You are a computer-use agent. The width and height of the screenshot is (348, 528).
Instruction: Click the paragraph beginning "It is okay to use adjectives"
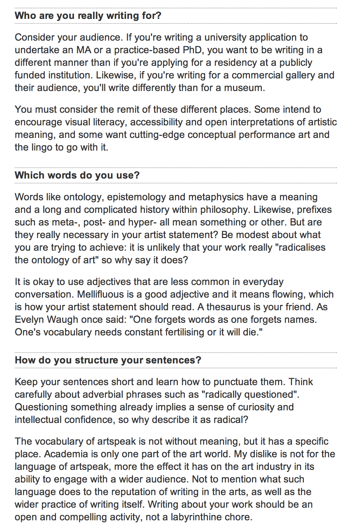(174, 307)
